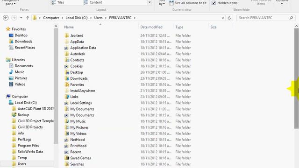Screen dimensions: 299x168
Task: Choose Size all columns to fit
Action: point(188,3)
